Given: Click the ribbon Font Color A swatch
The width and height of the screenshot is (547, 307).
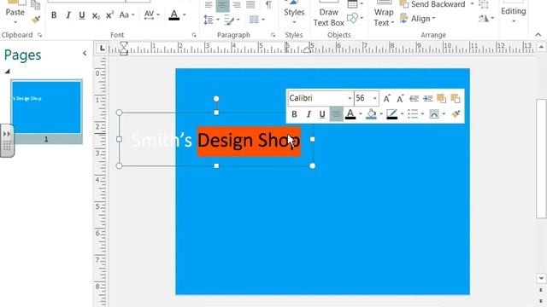Looking at the screenshot, I should click(x=174, y=15).
